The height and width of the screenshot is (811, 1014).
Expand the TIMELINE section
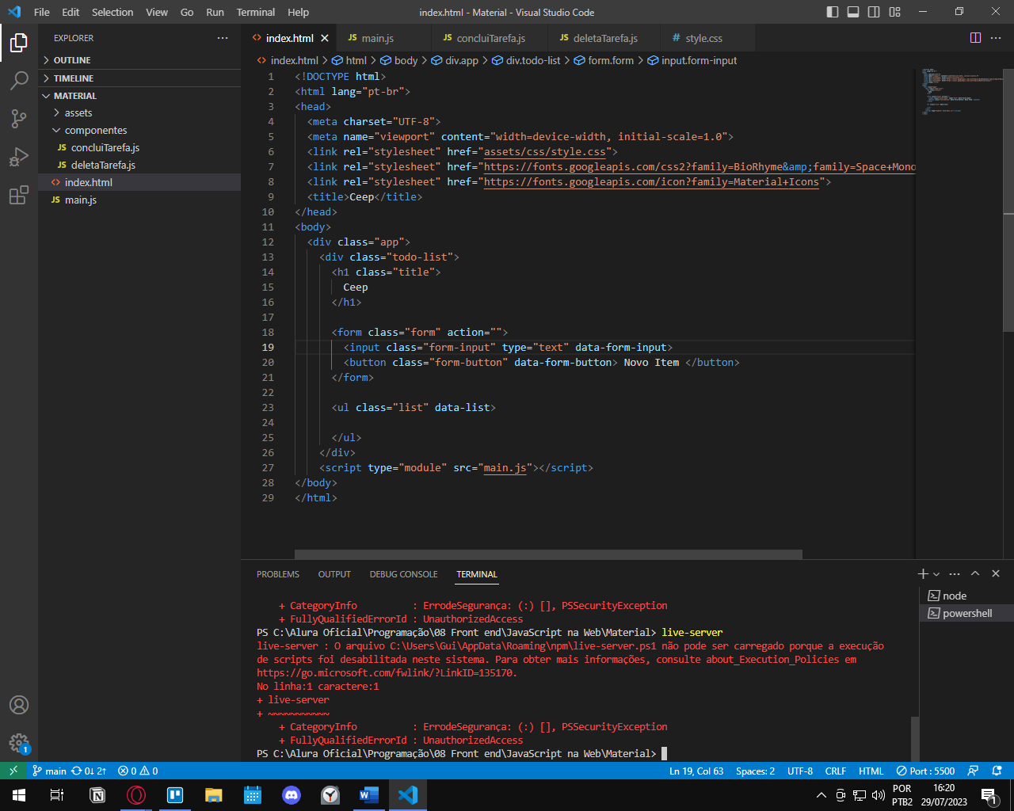(139, 78)
